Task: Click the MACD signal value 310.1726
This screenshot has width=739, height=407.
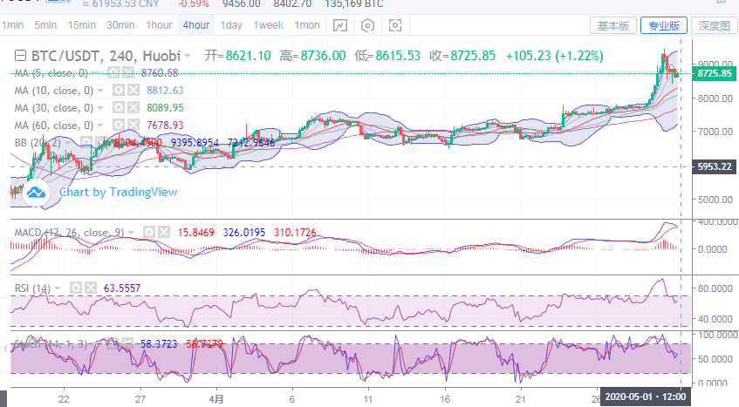Action: pyautogui.click(x=295, y=233)
